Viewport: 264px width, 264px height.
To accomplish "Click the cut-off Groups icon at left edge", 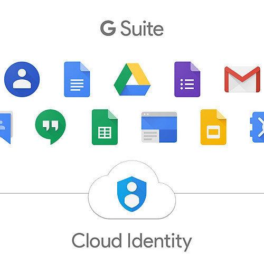I will (x=6, y=127).
